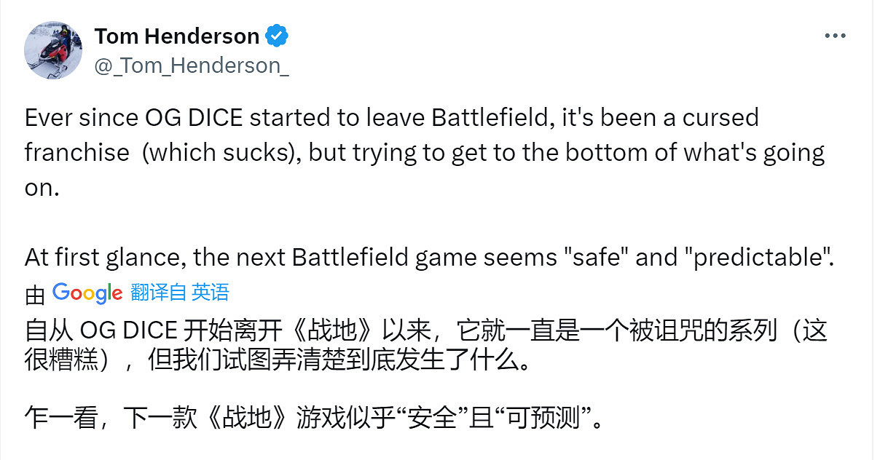
Task: Click the blue verified badge
Action: click(277, 36)
